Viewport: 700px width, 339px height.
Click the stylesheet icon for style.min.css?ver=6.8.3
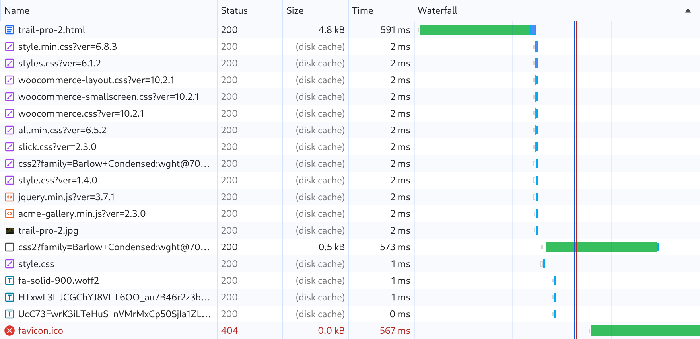point(10,47)
